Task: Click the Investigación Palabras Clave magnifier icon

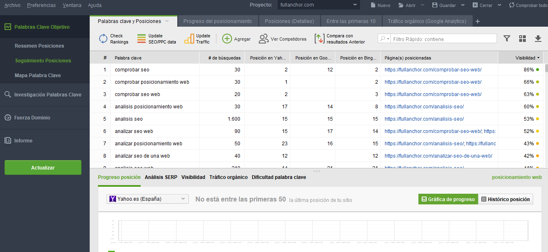Action: [8, 94]
